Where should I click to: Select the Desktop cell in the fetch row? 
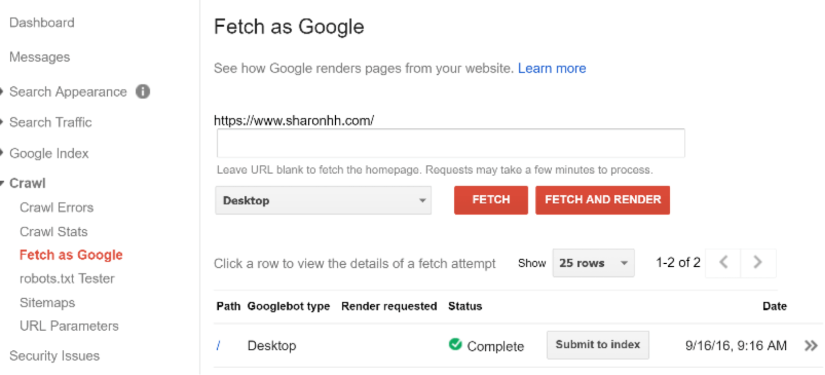pyautogui.click(x=272, y=346)
